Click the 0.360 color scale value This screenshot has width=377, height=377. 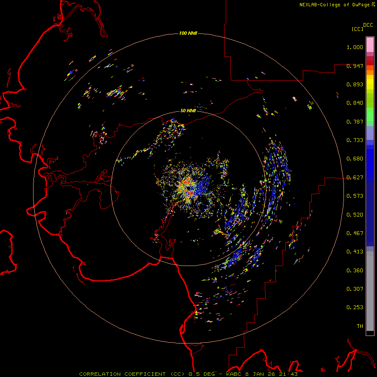[355, 271]
